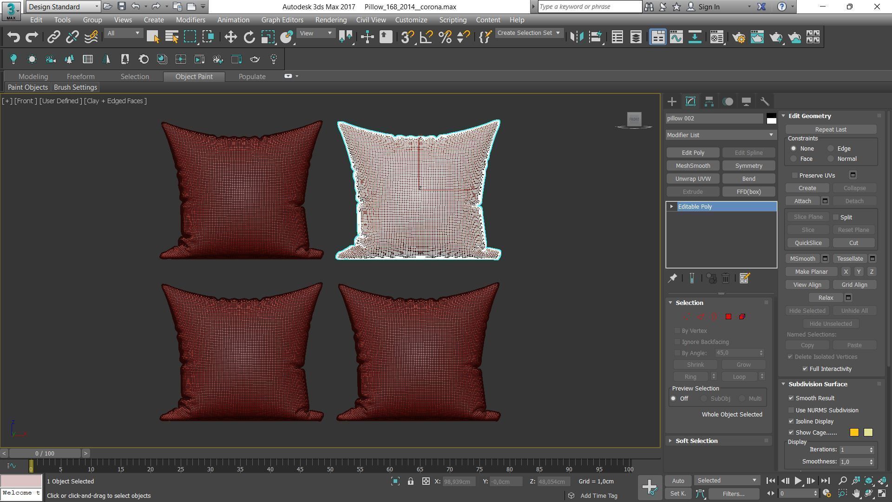This screenshot has height=502, width=892.
Task: Collapse Edit Geometry rollout
Action: click(x=809, y=116)
